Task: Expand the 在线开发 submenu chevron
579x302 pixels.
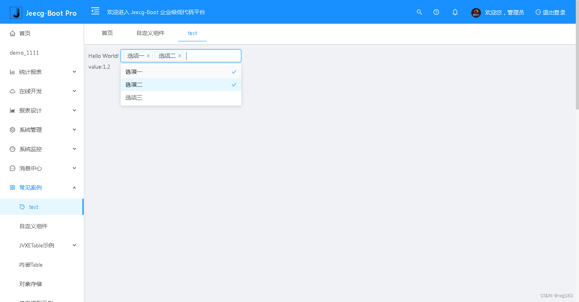Action: 74,91
